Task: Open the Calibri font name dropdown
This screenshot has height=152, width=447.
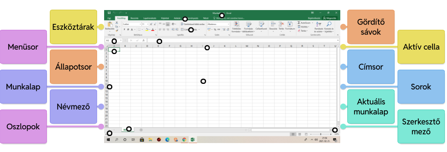Action: tap(131, 24)
